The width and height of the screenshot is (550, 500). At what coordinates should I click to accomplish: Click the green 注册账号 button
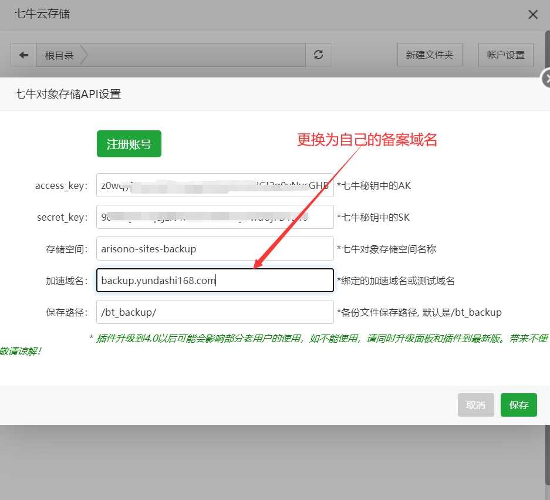click(129, 144)
